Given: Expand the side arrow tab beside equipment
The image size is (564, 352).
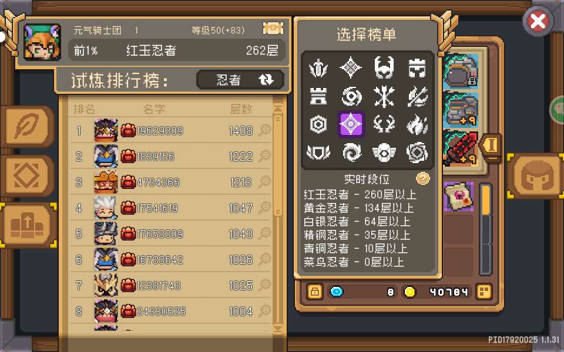Looking at the screenshot, I should [x=490, y=147].
